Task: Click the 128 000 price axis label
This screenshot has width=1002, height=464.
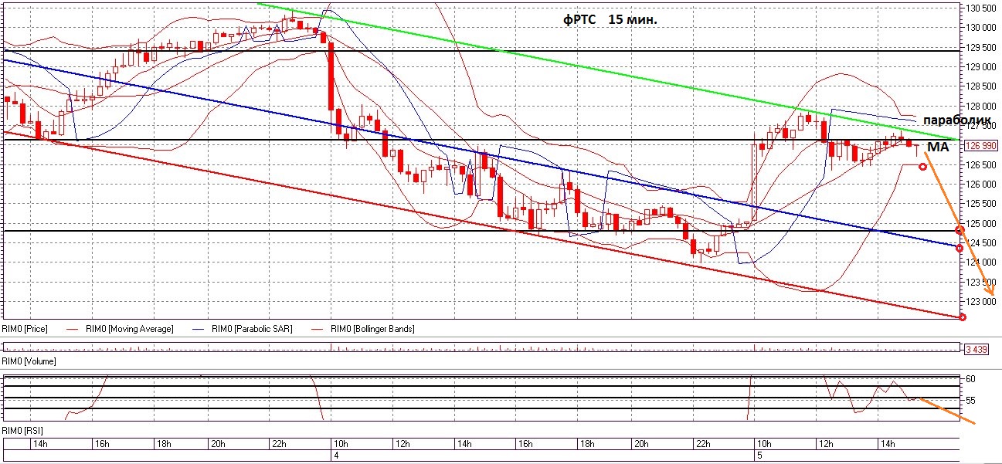Action: click(x=981, y=107)
